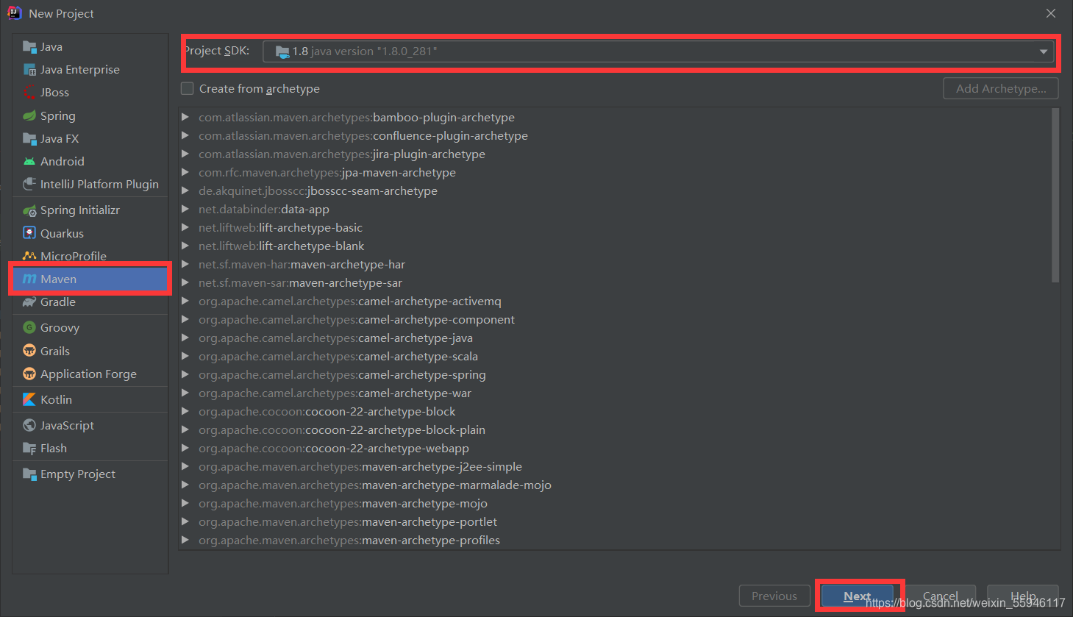Select maven-archetype-marmalade-mojo row text
Viewport: 1073px width, 617px height.
pyautogui.click(x=375, y=485)
